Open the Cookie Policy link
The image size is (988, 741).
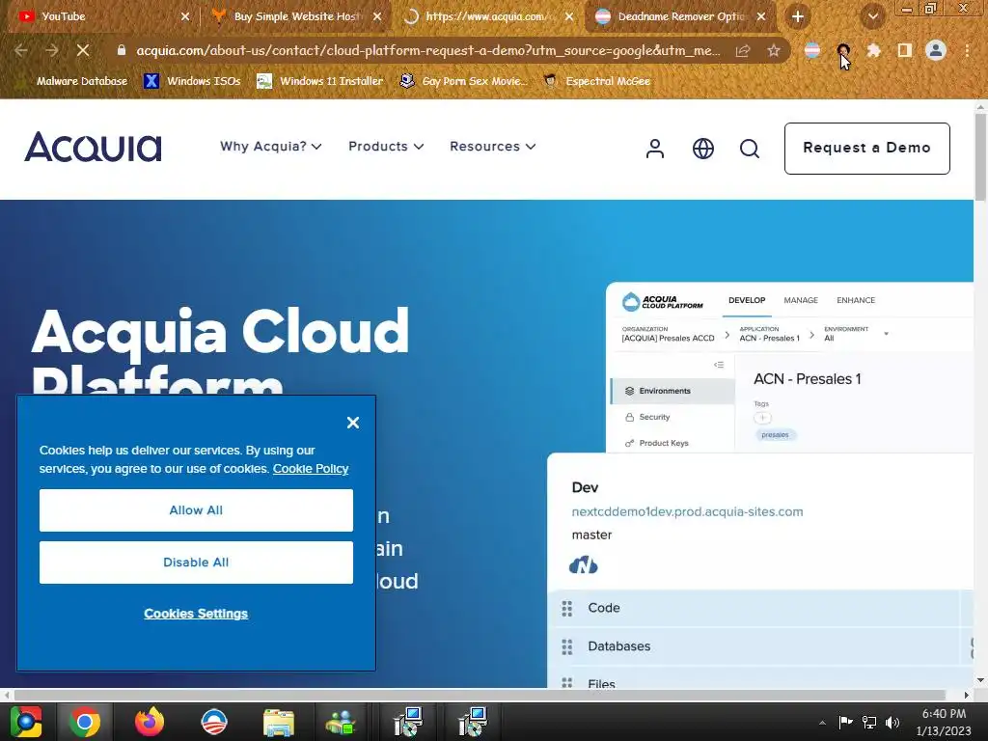311,469
